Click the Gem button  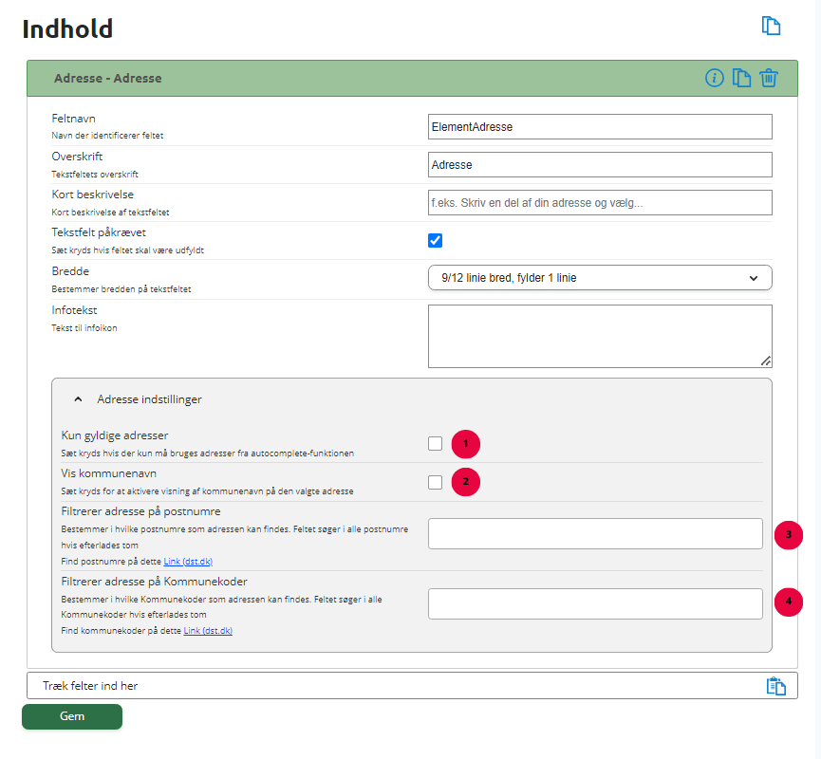72,716
